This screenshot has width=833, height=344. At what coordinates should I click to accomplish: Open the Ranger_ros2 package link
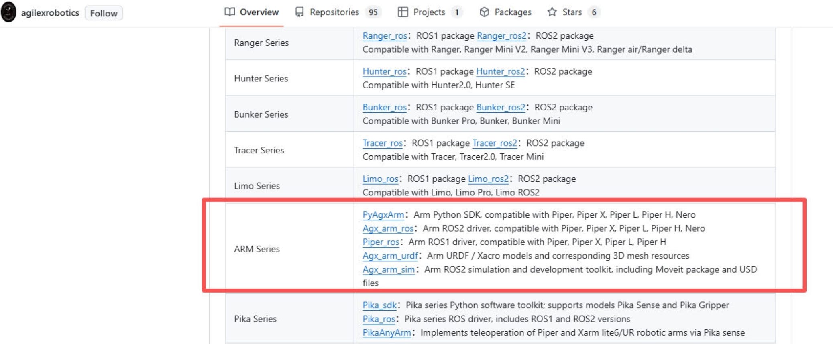(501, 36)
